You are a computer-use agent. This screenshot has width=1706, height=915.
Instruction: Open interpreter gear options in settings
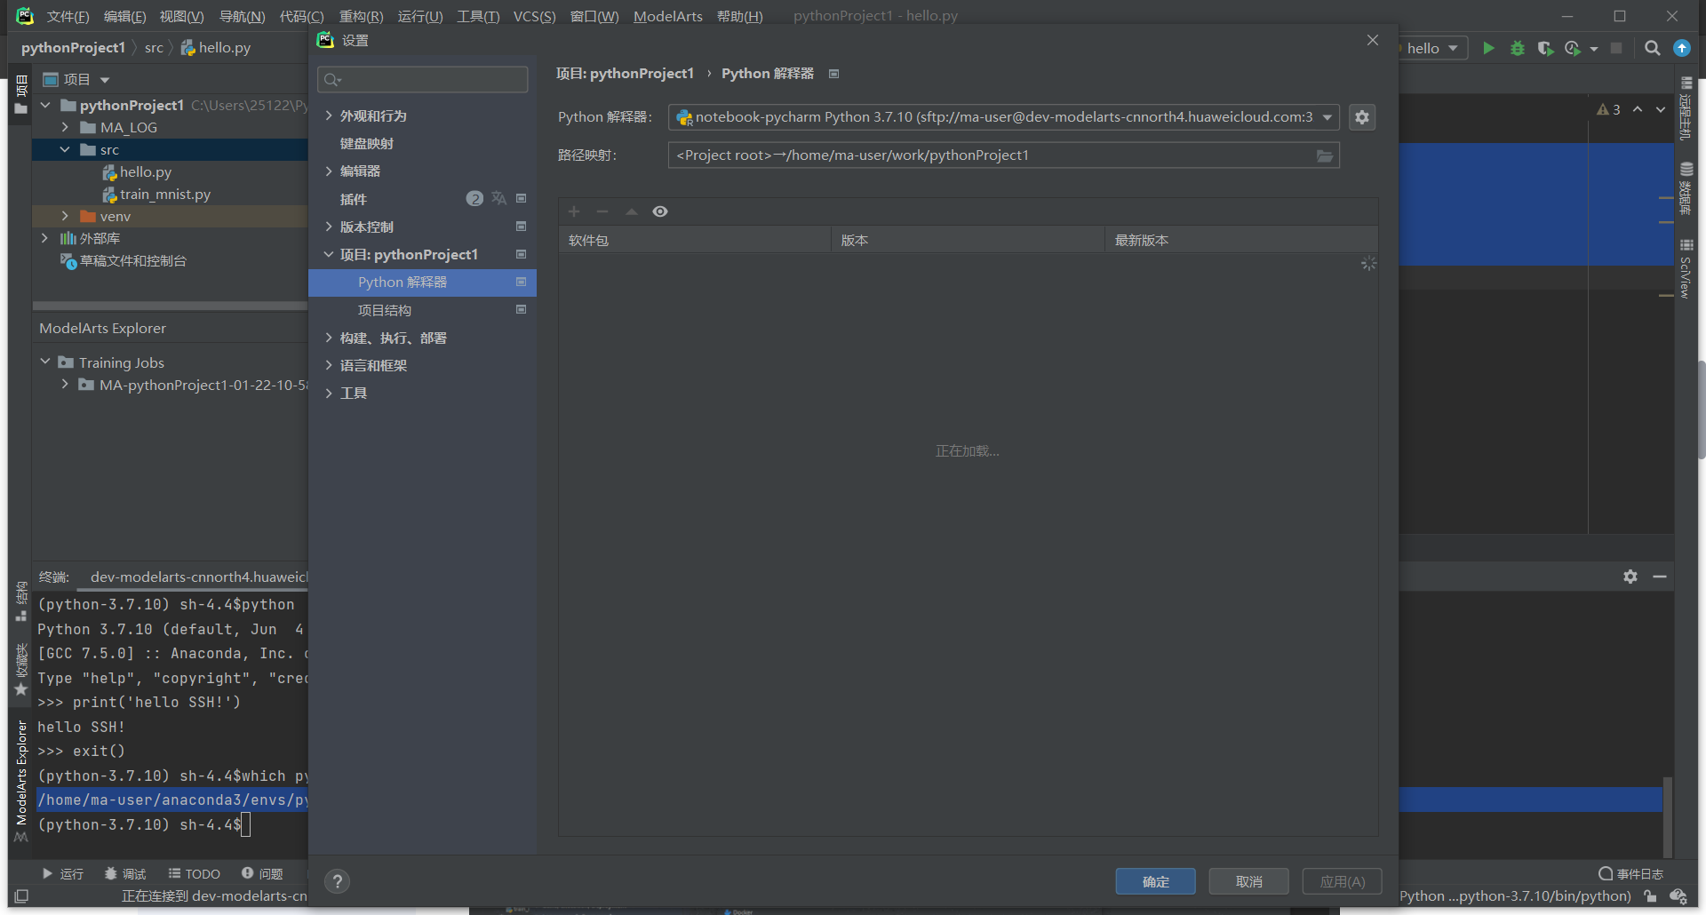coord(1362,117)
